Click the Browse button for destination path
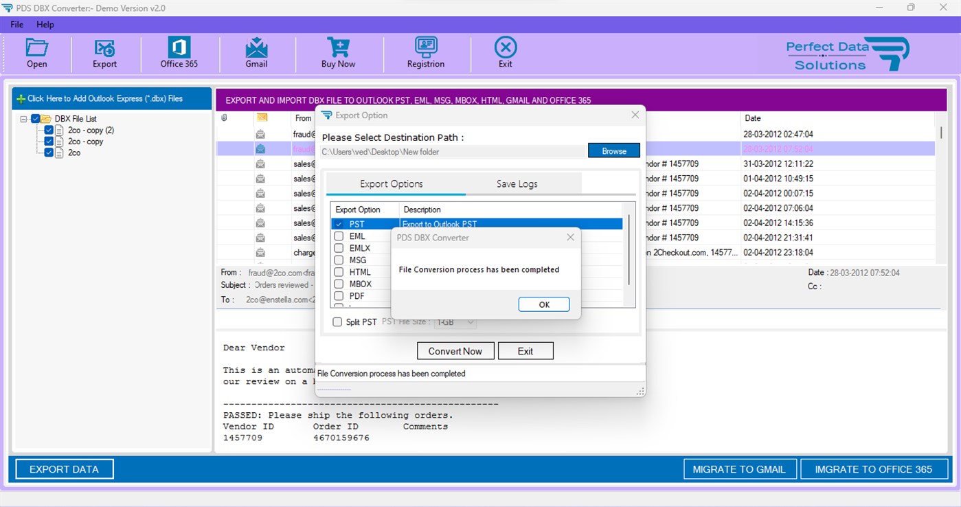The image size is (961, 507). [613, 150]
